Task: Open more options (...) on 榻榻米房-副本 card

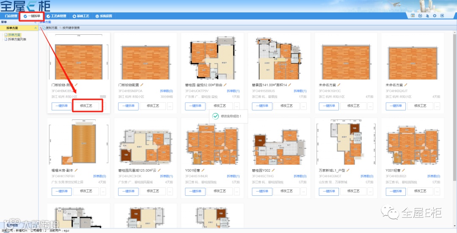Action: (103, 191)
